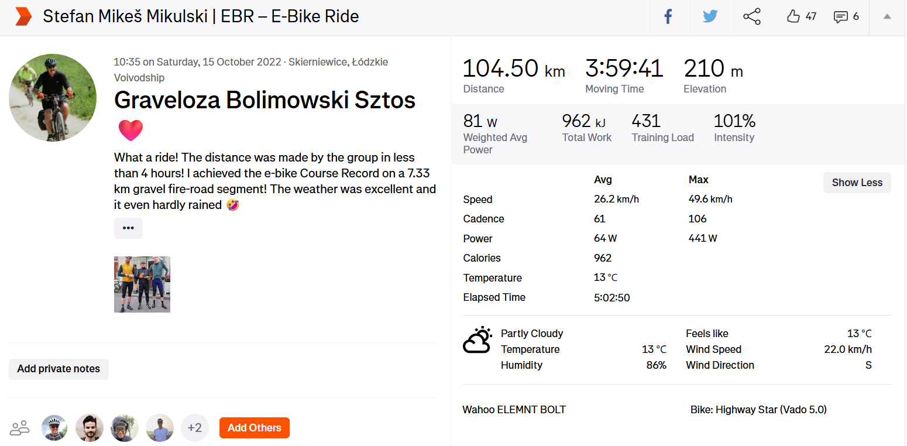Click the group athletes icon
Image resolution: width=907 pixels, height=446 pixels.
tap(20, 428)
